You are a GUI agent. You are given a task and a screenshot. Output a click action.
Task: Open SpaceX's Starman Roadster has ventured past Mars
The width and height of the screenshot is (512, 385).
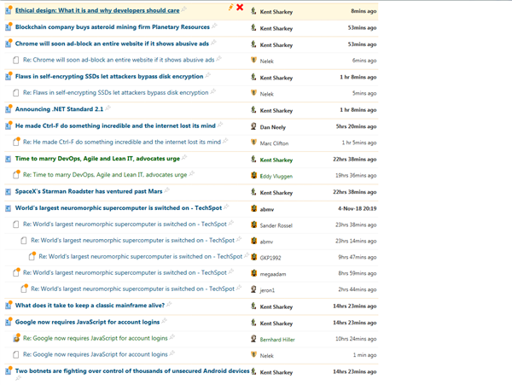click(x=89, y=191)
